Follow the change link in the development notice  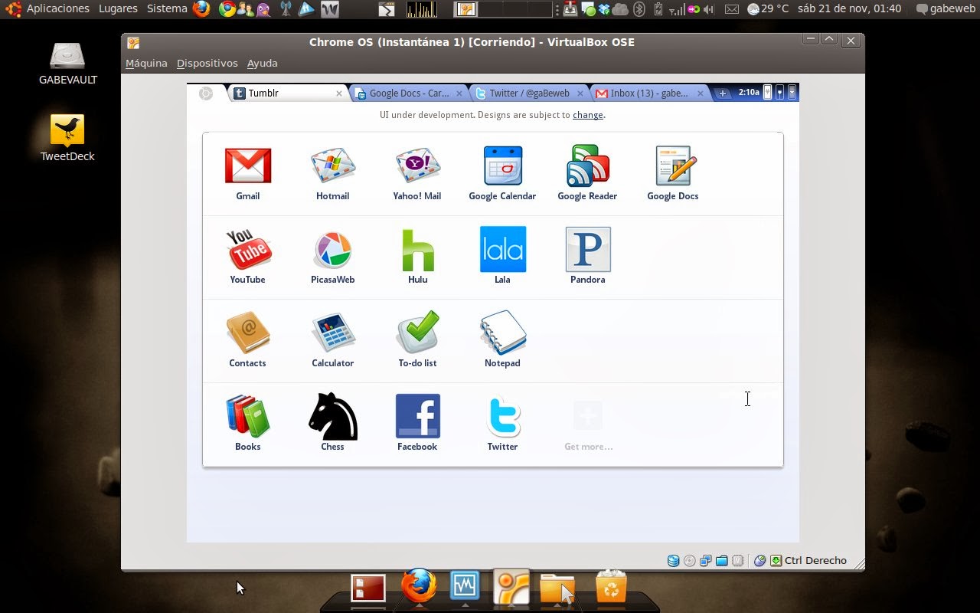pyautogui.click(x=588, y=115)
